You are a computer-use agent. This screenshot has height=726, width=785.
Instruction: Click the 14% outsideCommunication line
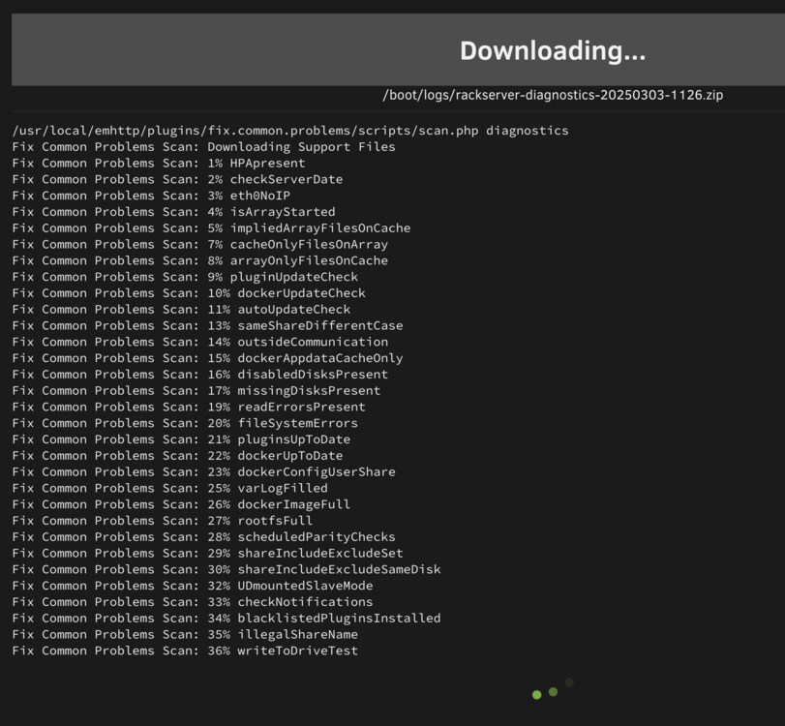pyautogui.click(x=200, y=342)
